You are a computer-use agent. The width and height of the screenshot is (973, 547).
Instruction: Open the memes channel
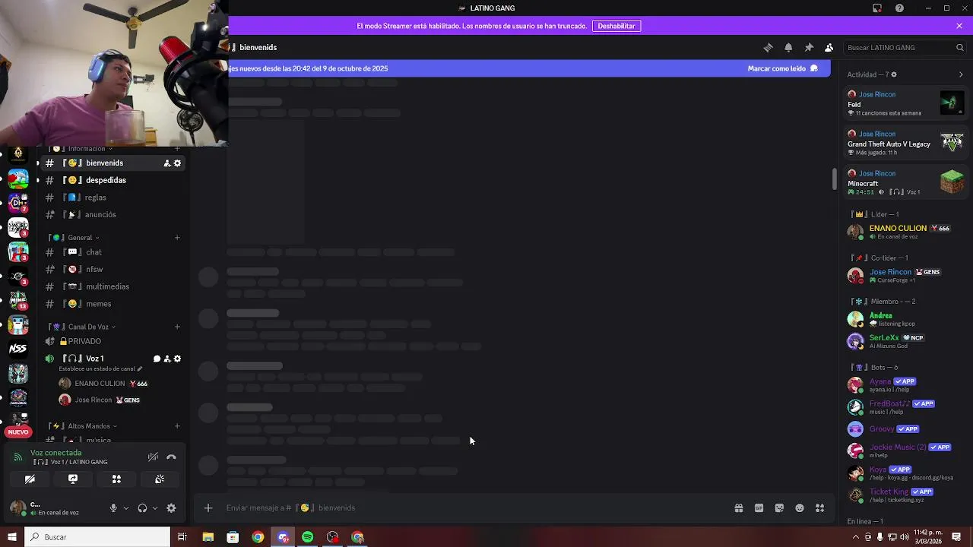pos(114,304)
